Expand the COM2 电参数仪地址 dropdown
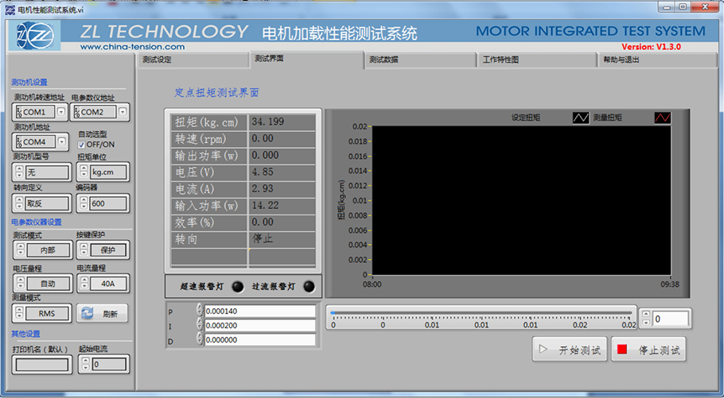724x398 pixels. 123,112
